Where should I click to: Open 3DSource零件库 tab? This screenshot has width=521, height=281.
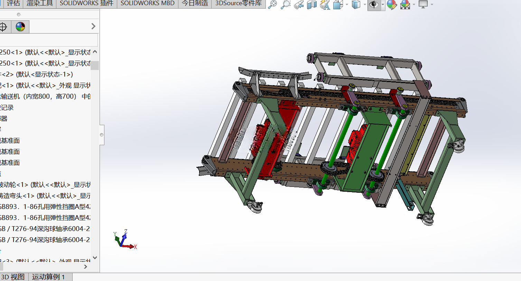239,3
